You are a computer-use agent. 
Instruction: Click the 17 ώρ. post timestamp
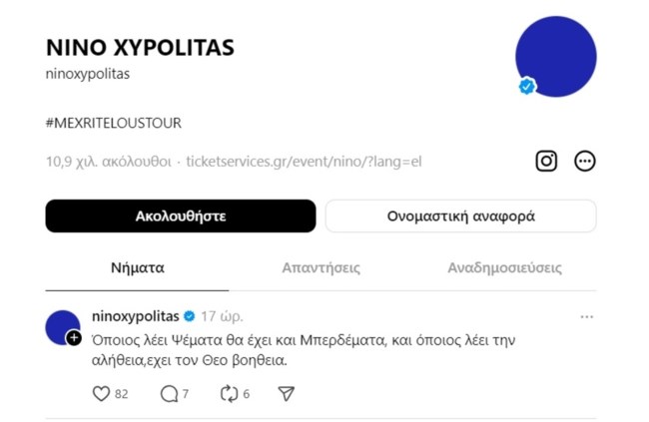tap(222, 316)
